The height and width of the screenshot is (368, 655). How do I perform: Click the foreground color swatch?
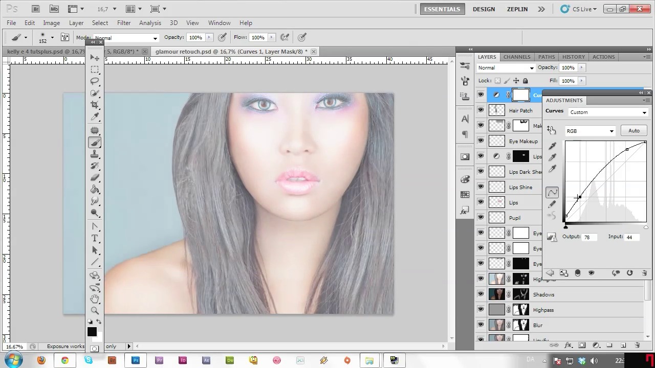pos(92,332)
